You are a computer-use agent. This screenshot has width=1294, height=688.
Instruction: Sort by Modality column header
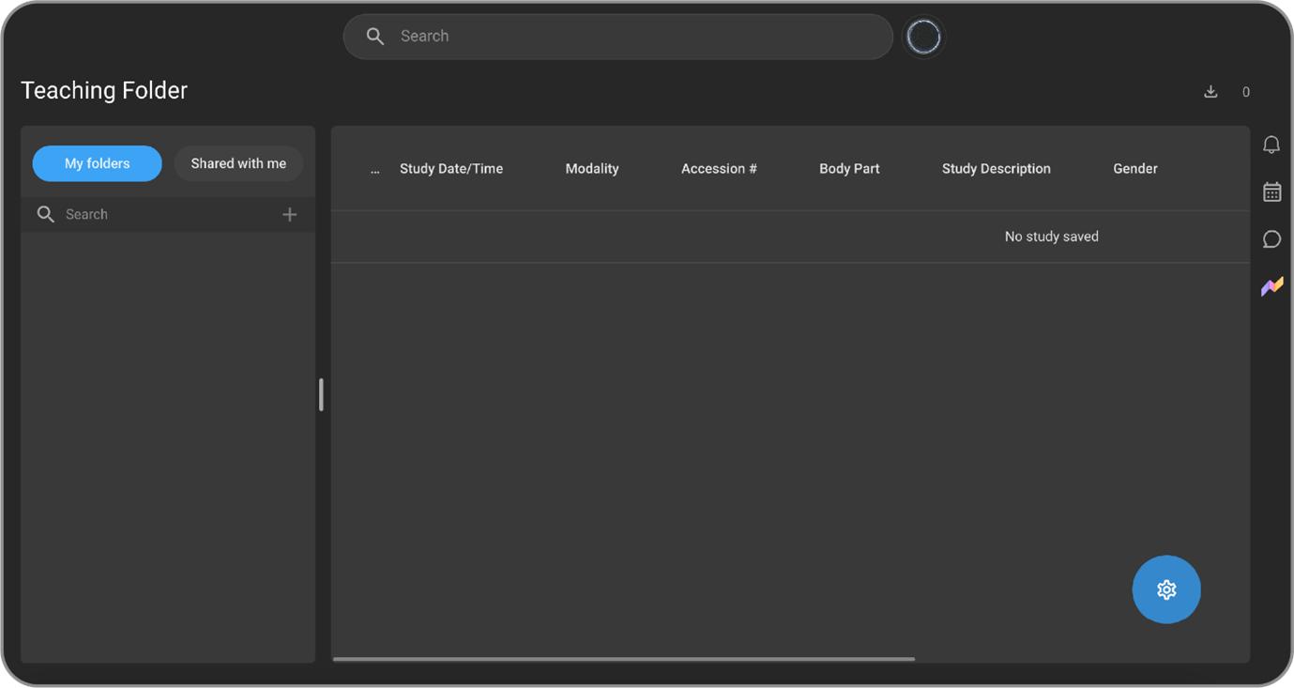click(x=592, y=169)
